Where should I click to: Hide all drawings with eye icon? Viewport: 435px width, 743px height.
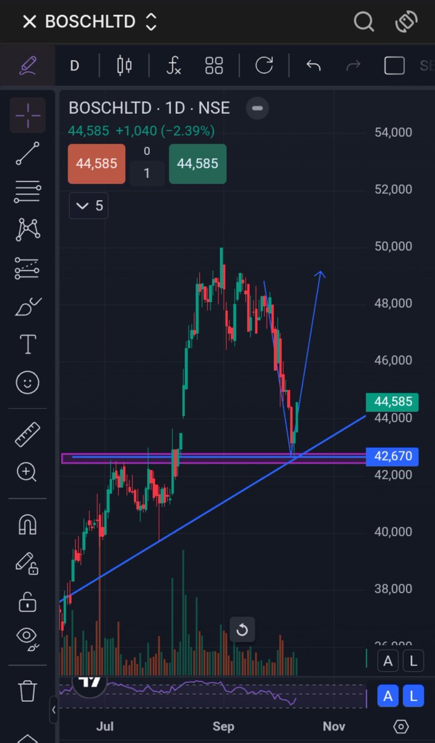[27, 637]
